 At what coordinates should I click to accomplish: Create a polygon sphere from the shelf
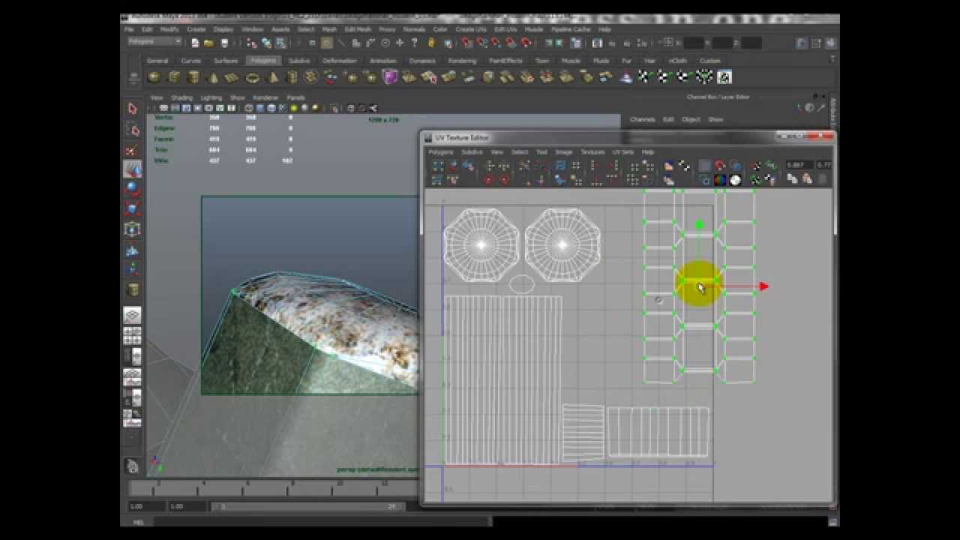coord(154,76)
